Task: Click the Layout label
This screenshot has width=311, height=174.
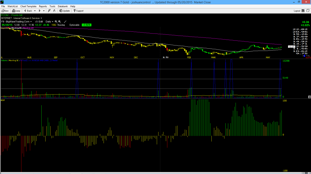Action: tap(297, 11)
